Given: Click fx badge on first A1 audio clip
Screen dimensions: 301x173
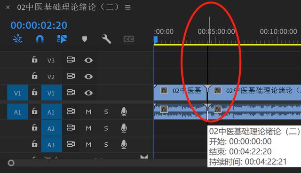Looking at the screenshot, I should coord(164,109).
